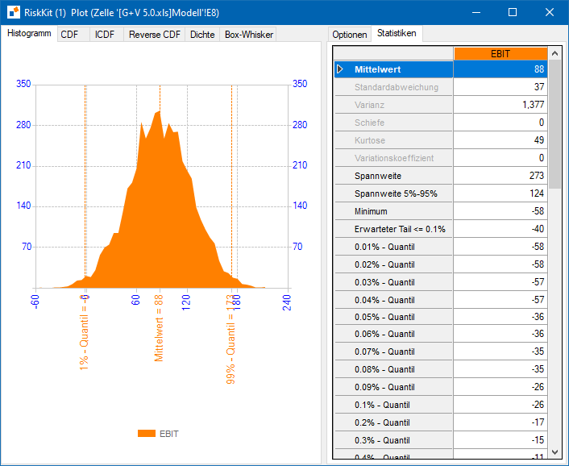569x466 pixels.
Task: Maximize the RiskKit plot window
Action: point(513,12)
